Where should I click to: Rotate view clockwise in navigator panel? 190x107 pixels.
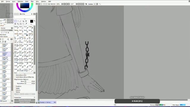[x=10, y=23]
